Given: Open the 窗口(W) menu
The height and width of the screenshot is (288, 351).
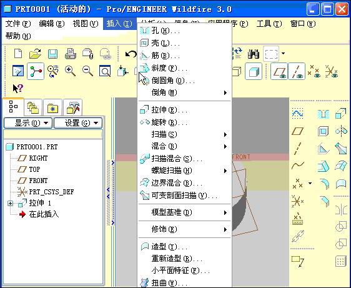Looking at the screenshot, I should coord(303,24).
